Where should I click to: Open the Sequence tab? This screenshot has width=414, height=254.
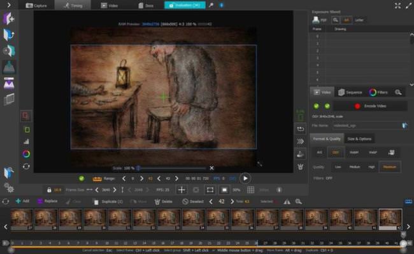pyautogui.click(x=350, y=92)
